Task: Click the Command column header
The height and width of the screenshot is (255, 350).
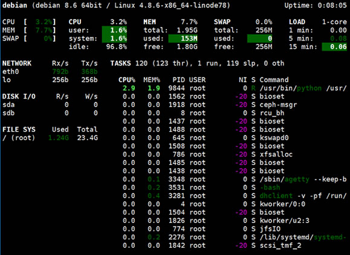Action: pyautogui.click(x=274, y=80)
